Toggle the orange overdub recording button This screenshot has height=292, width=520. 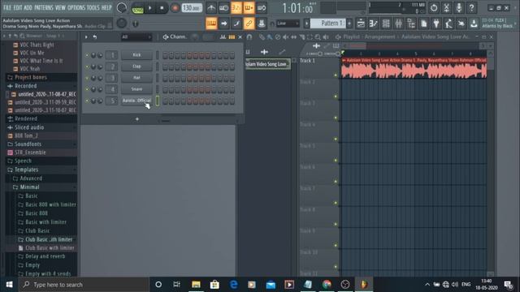[x=249, y=7]
